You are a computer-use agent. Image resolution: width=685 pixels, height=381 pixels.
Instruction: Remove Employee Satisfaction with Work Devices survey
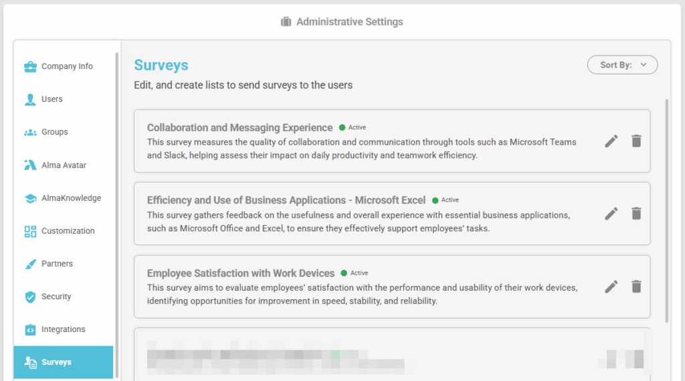[636, 287]
